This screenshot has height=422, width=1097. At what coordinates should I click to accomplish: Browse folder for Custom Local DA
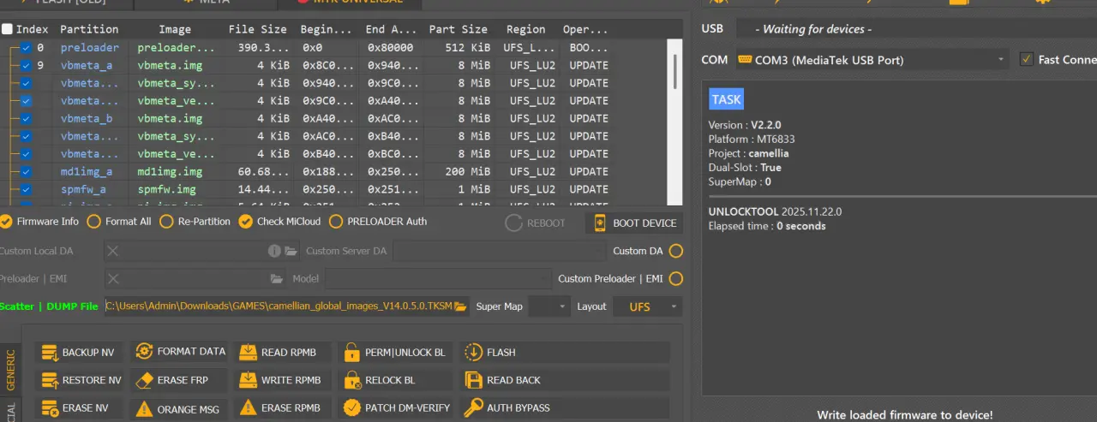tap(291, 251)
